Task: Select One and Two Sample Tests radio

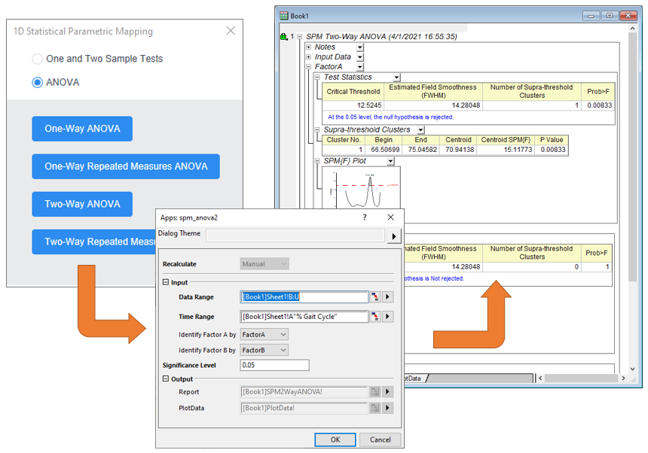Action: click(x=38, y=59)
